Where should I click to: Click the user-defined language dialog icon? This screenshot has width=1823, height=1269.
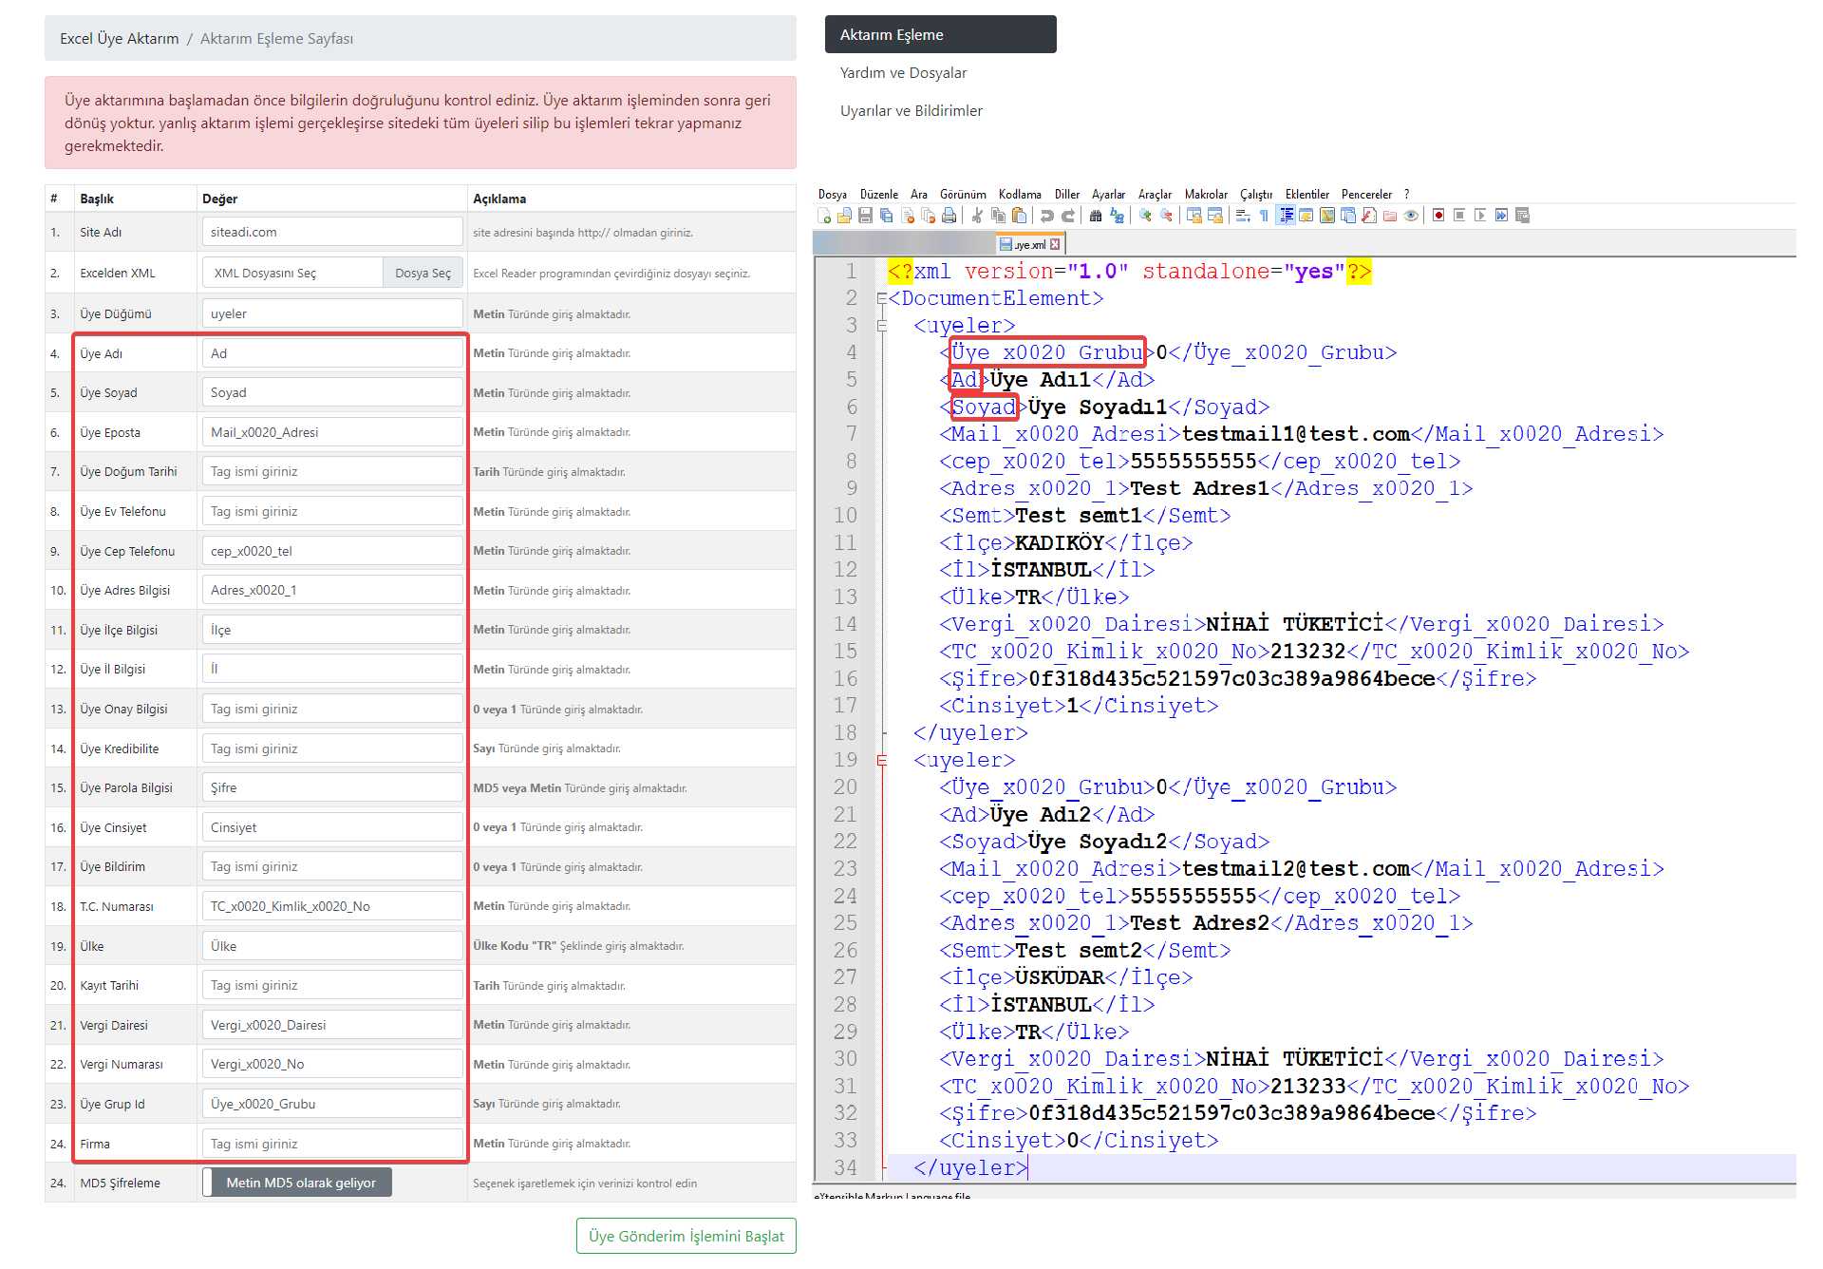pyautogui.click(x=1306, y=216)
